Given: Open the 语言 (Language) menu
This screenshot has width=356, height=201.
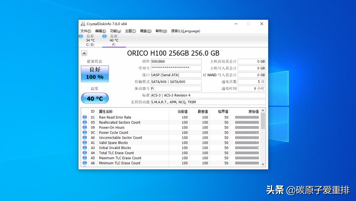Looking at the screenshot, I should (185, 31).
